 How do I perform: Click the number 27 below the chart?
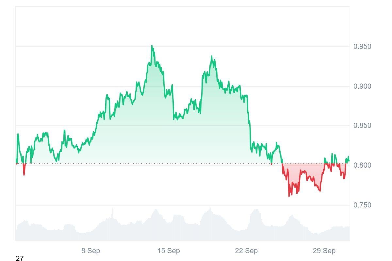click(20, 259)
